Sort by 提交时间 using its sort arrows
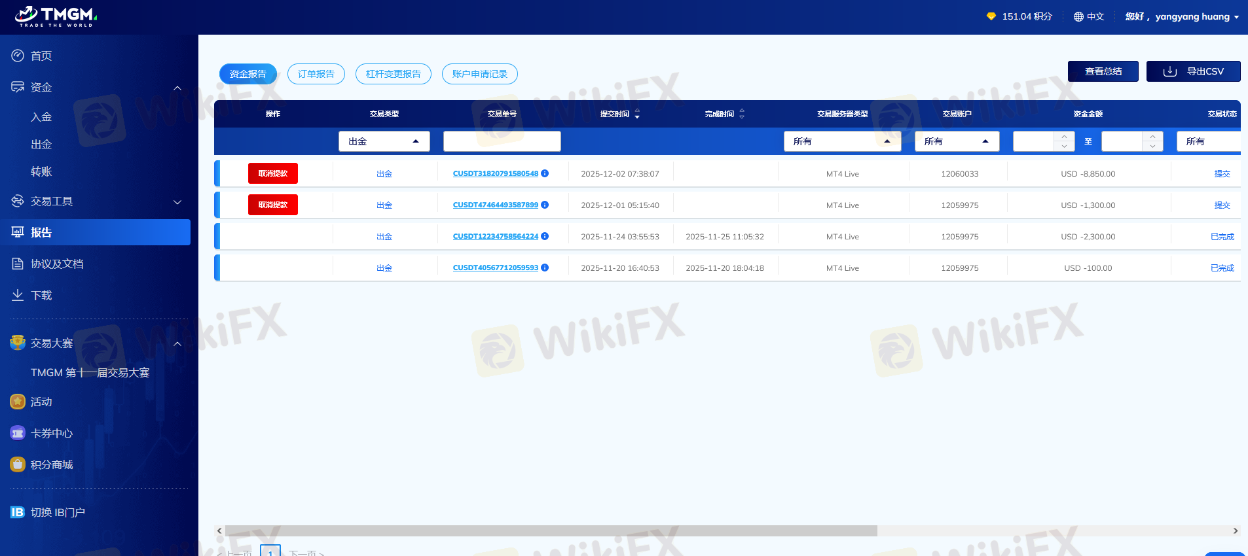Image resolution: width=1248 pixels, height=556 pixels. (x=637, y=114)
